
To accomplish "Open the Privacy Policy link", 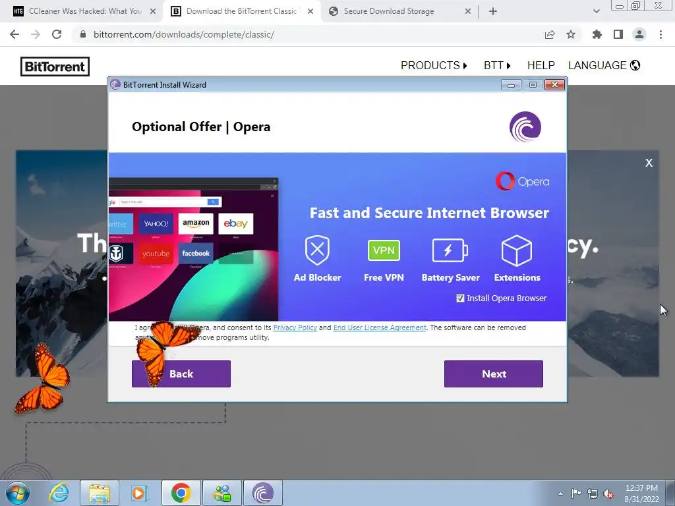I will (295, 327).
